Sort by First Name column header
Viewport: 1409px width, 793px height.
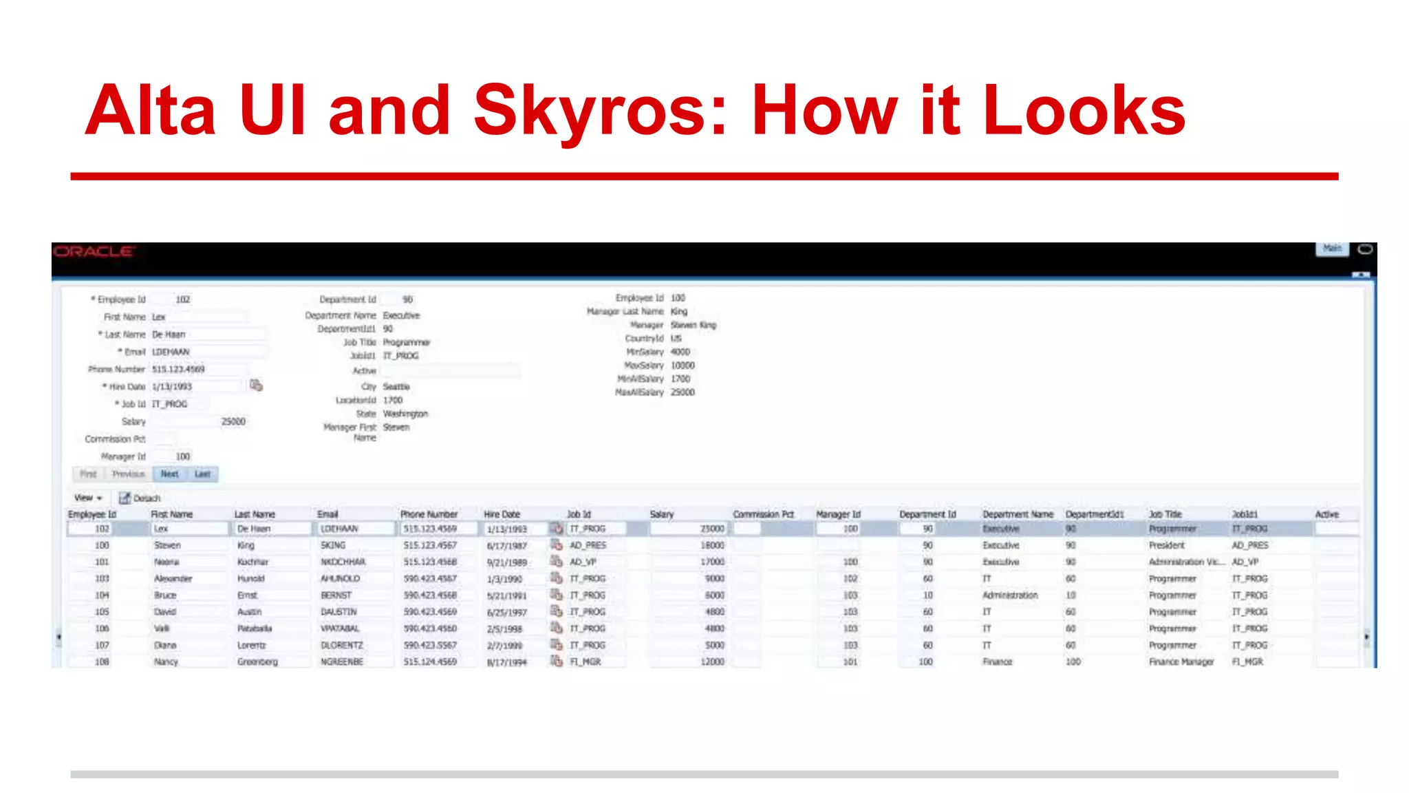click(x=172, y=514)
